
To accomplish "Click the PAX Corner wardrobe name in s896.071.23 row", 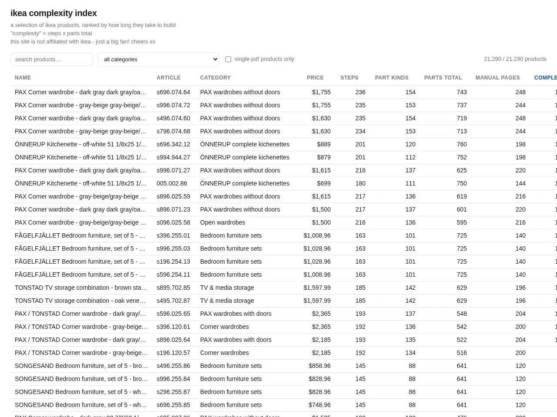I will point(81,209).
